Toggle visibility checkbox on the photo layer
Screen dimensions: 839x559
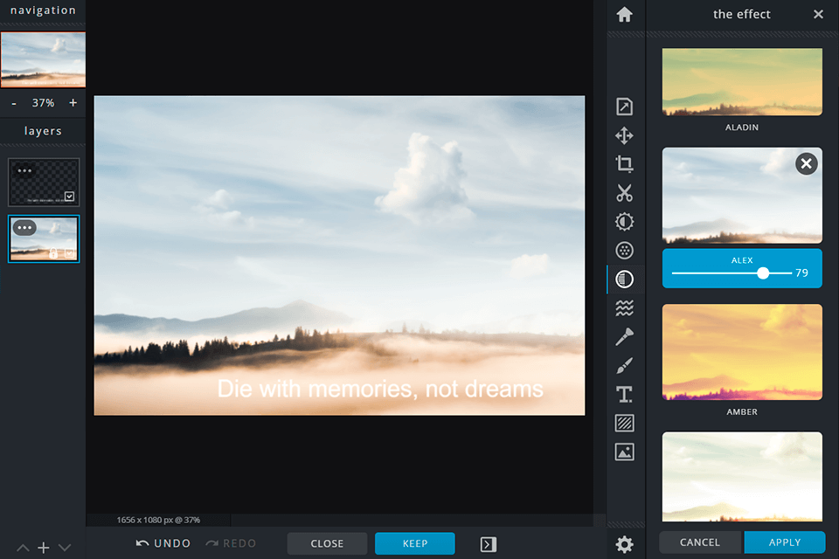click(69, 253)
